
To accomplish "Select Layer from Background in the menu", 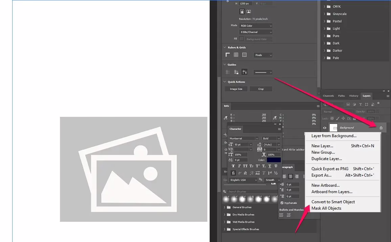I will pos(333,135).
